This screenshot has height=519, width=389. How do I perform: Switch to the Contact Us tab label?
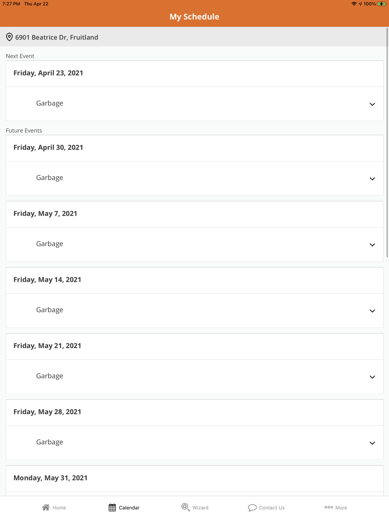[272, 508]
